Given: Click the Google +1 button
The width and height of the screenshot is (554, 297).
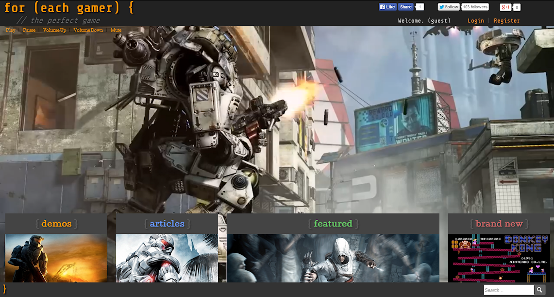Looking at the screenshot, I should 505,7.
